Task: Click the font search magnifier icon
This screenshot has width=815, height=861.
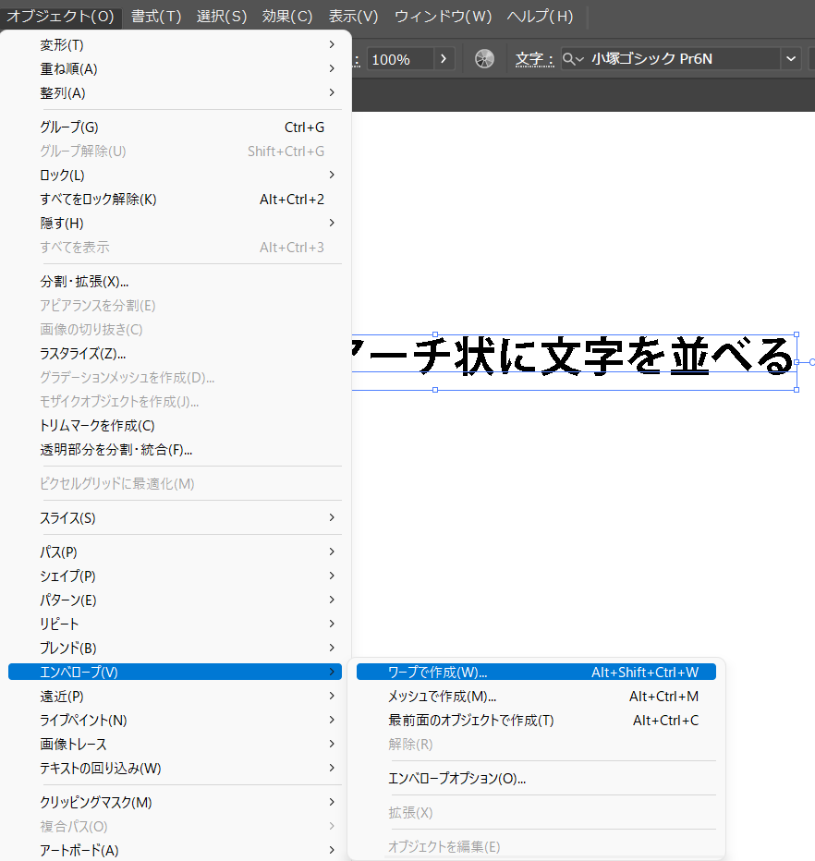Action: click(x=573, y=59)
